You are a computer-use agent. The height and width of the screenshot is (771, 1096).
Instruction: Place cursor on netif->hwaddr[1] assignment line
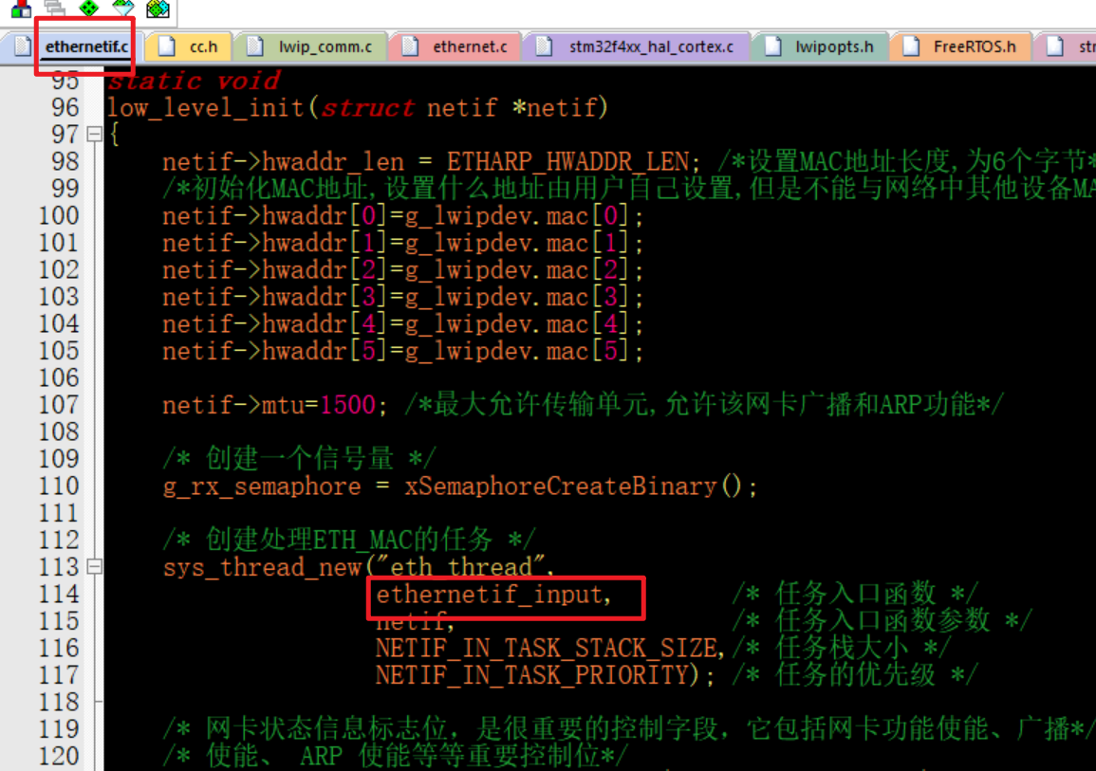402,243
